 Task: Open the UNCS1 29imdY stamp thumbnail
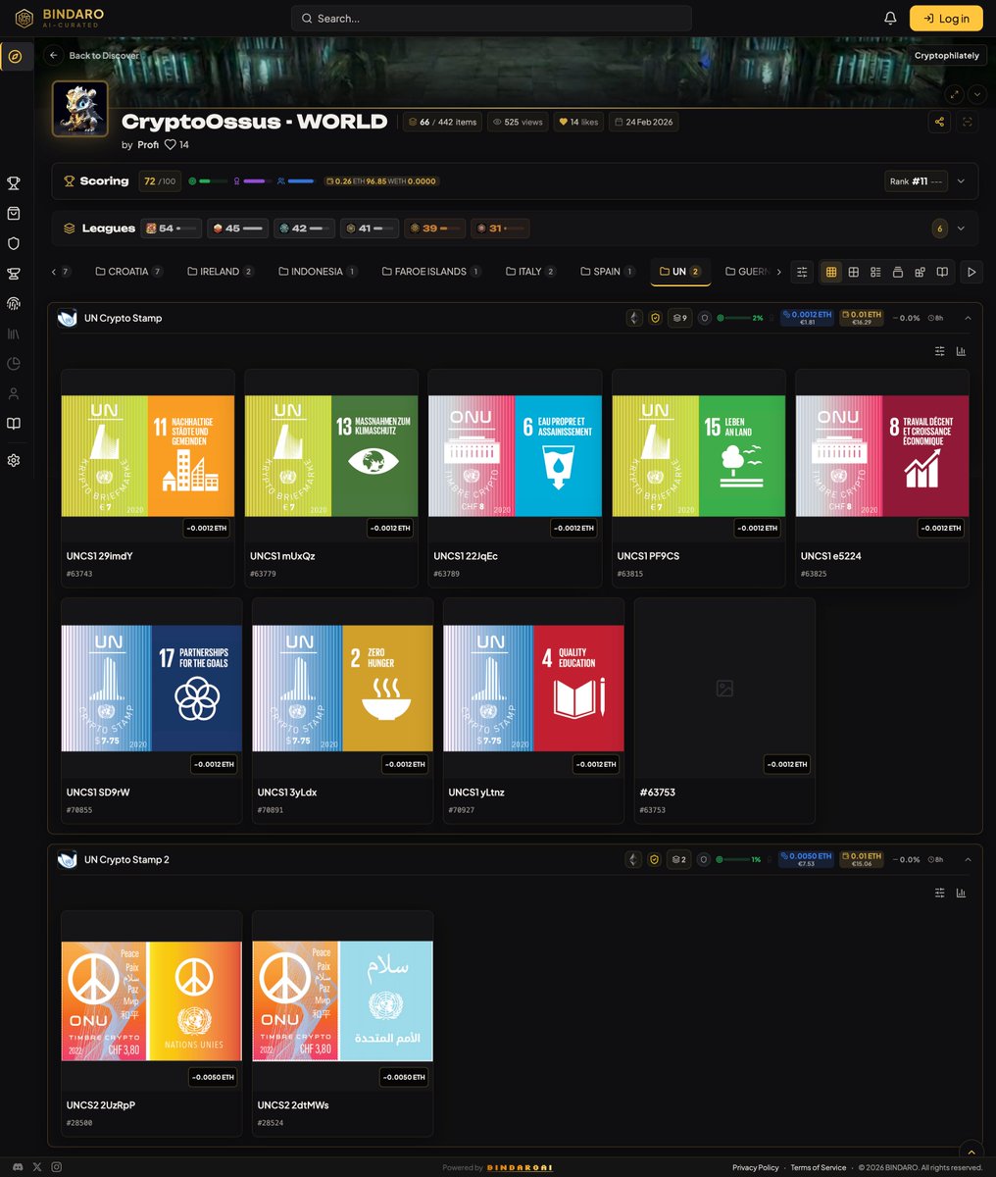148,456
